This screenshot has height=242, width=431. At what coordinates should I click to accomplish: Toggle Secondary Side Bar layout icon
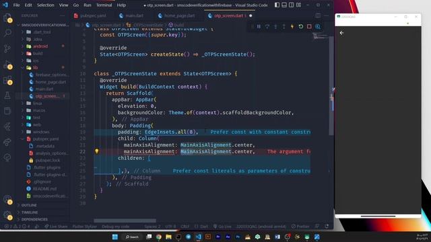point(292,5)
